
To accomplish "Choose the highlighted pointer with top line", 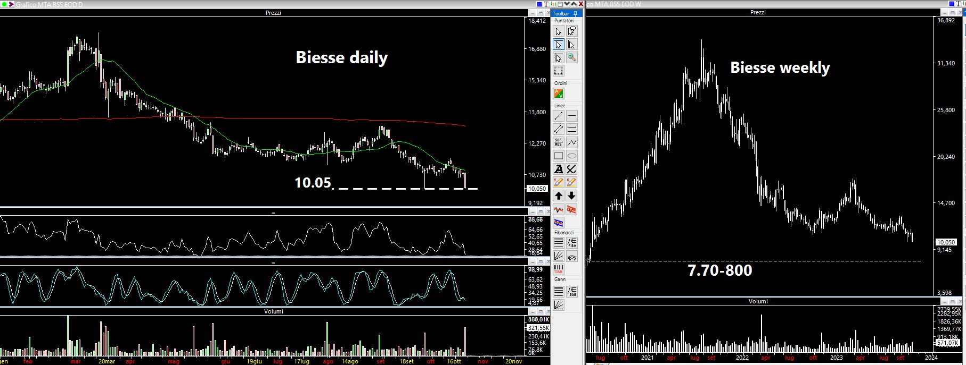I will point(558,45).
